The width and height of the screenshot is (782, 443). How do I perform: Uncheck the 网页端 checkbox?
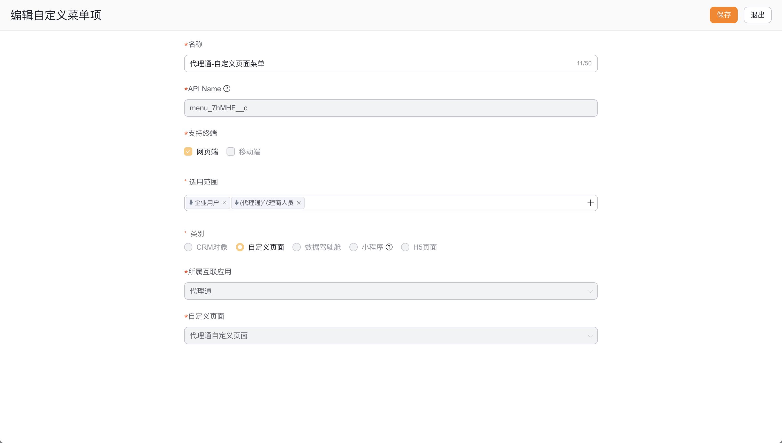tap(188, 151)
